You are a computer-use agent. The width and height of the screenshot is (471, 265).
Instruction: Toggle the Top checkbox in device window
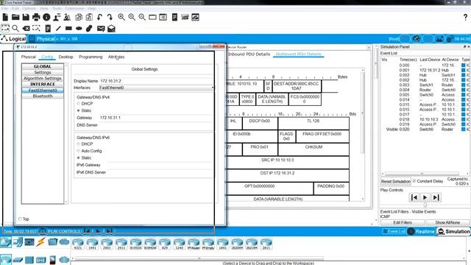point(20,219)
